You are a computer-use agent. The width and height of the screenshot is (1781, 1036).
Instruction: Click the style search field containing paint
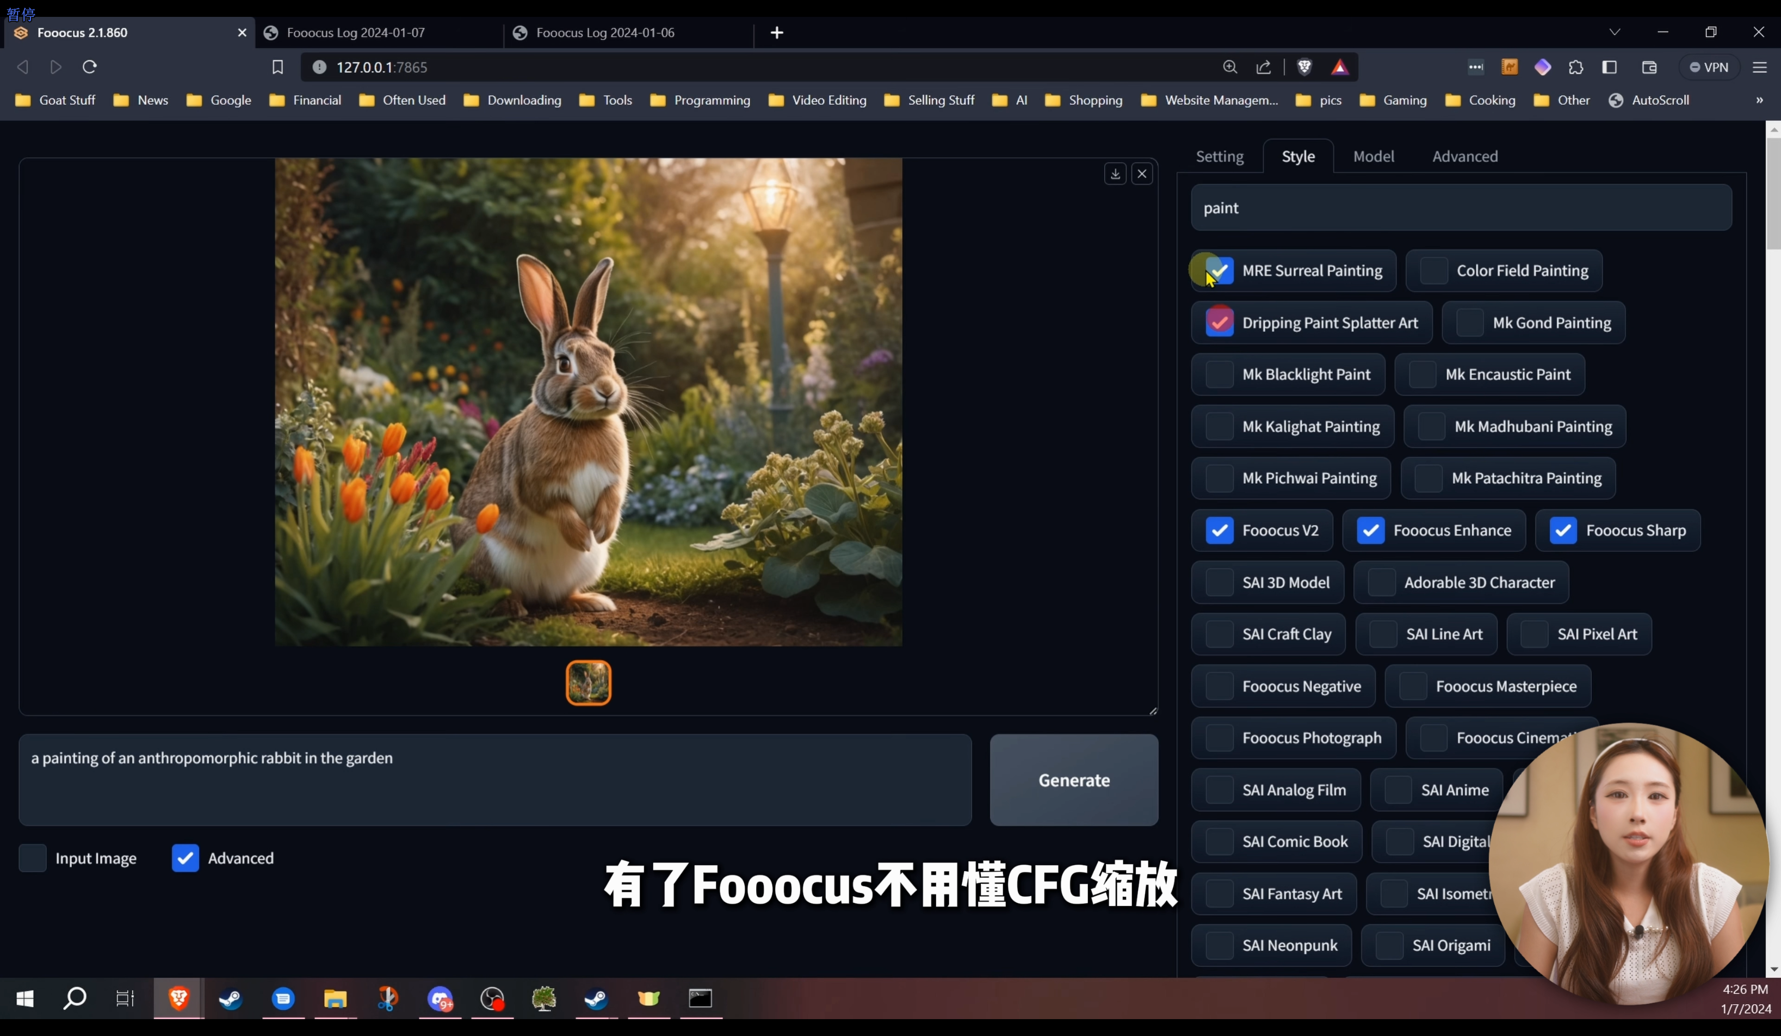pyautogui.click(x=1462, y=208)
